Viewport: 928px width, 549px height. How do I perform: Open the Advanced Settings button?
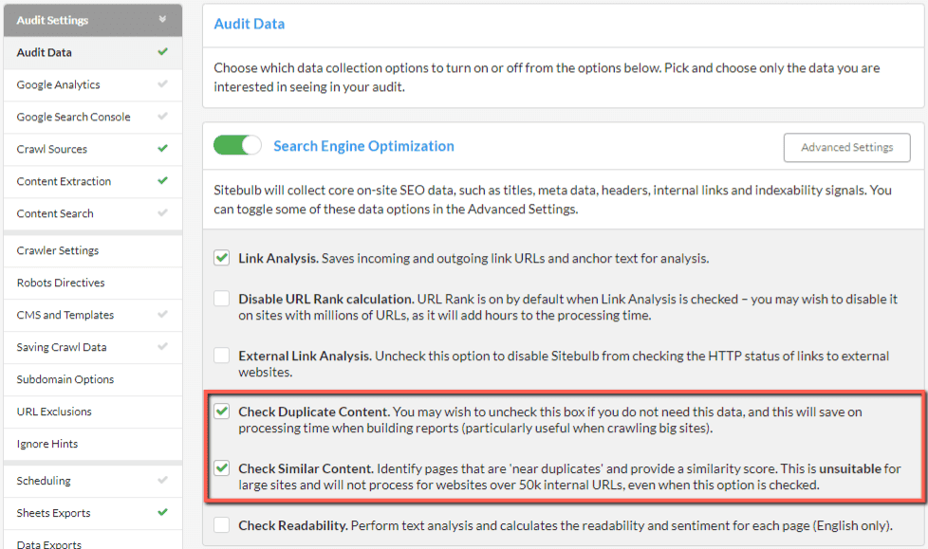[x=847, y=147]
